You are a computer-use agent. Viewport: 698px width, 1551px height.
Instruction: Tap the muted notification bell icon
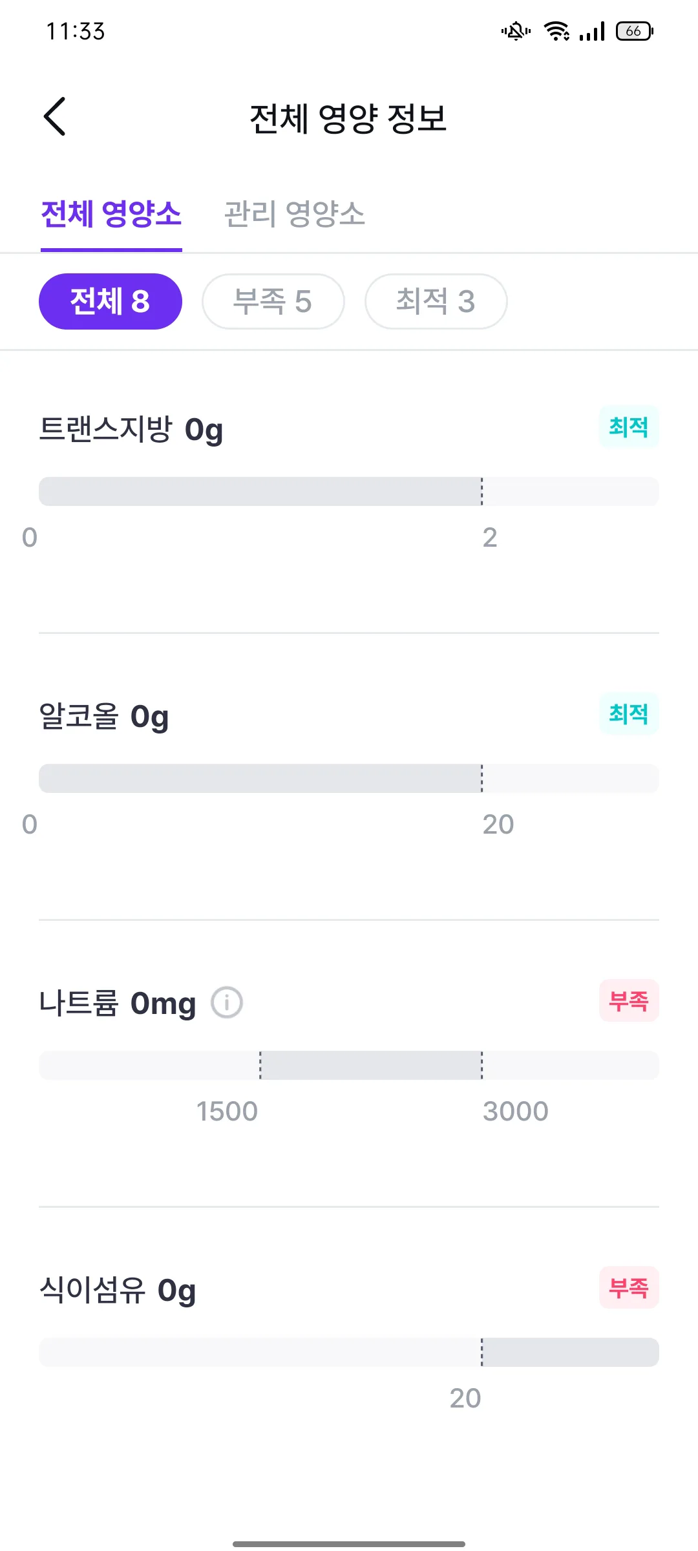coord(516,31)
